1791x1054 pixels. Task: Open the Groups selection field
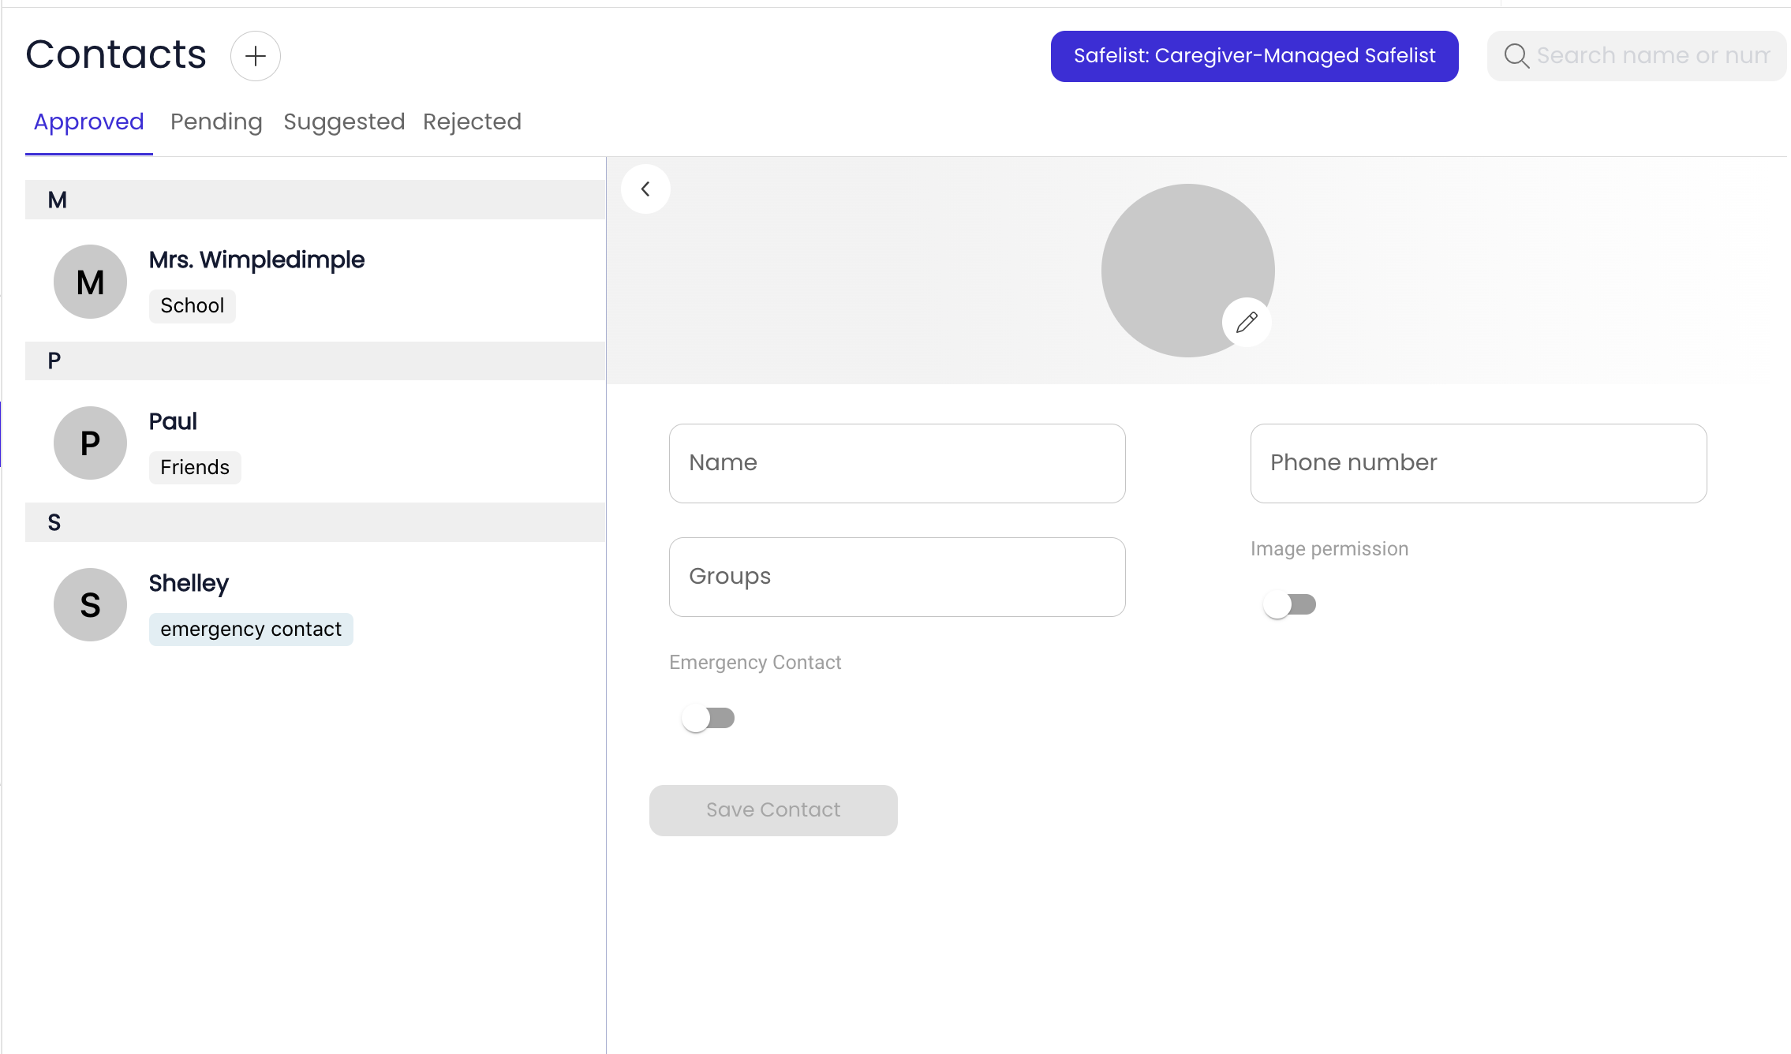[897, 577]
